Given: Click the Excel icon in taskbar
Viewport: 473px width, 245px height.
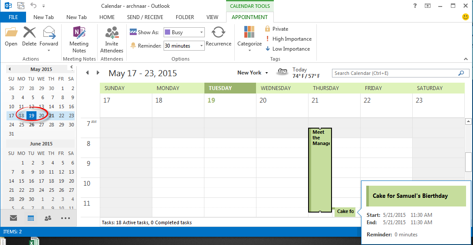Looking at the screenshot, I should 34,241.
